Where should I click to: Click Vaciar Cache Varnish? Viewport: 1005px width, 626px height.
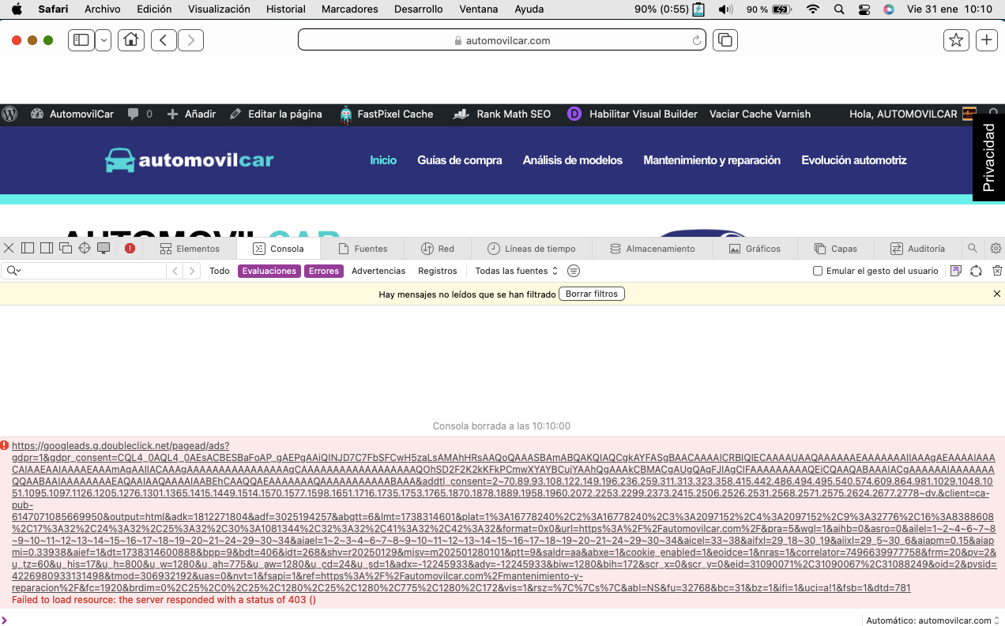[x=760, y=114]
